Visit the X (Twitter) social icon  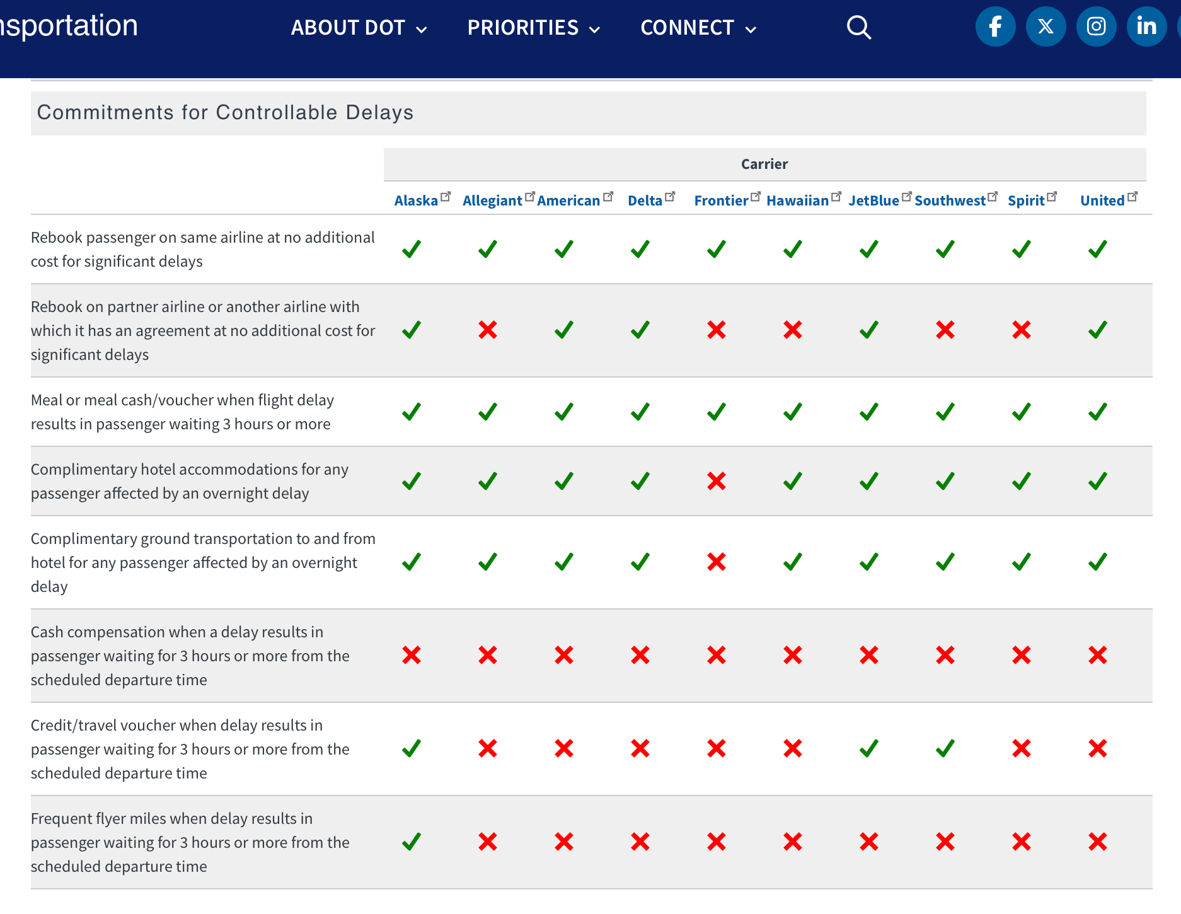(1046, 26)
